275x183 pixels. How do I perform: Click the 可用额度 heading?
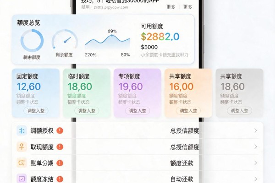tap(152, 27)
